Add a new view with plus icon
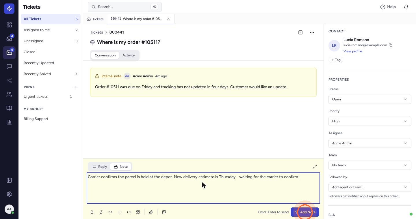The image size is (416, 219). (x=75, y=87)
